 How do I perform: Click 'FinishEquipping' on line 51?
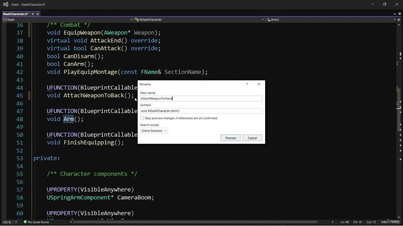(89, 143)
